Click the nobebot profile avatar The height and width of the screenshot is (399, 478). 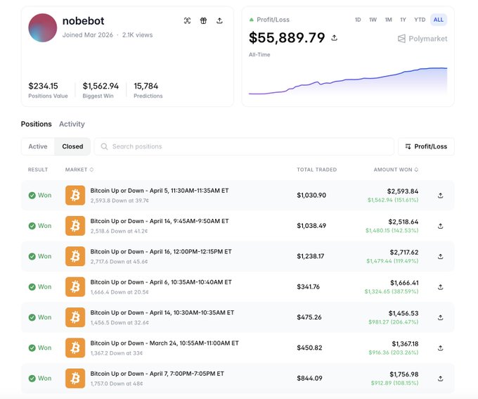[43, 27]
